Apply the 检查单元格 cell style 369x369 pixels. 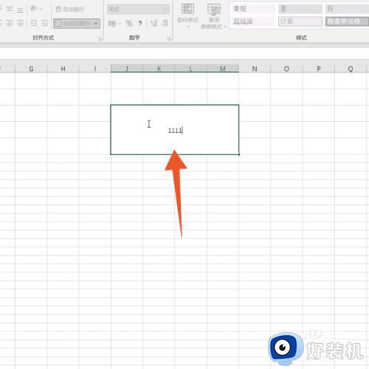tap(347, 21)
